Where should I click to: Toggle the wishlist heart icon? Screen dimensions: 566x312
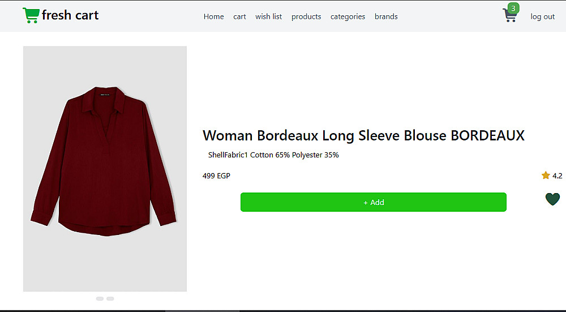pos(552,199)
